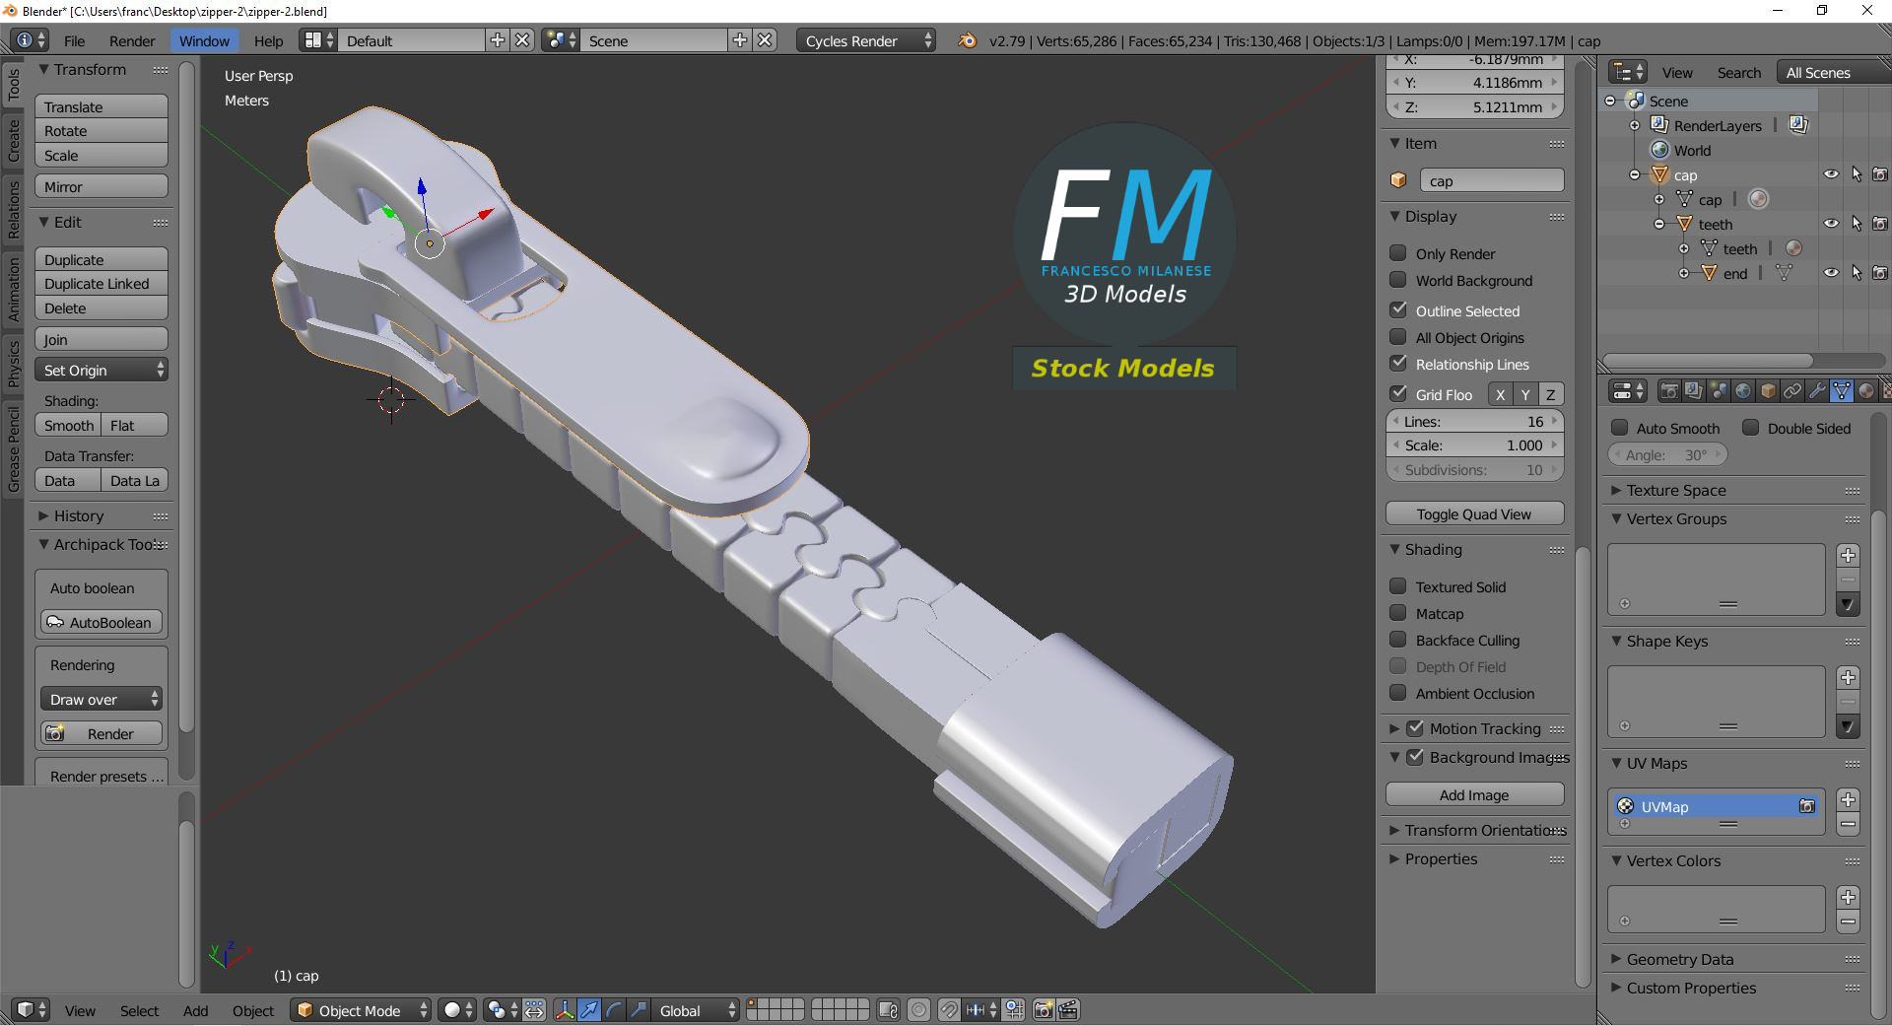Click the Duplicate Linked button
Screen dimensions: 1892x1026
pyautogui.click(x=101, y=283)
